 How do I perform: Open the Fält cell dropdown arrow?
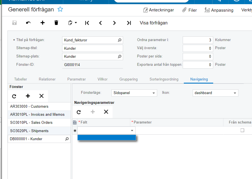coord(132,130)
